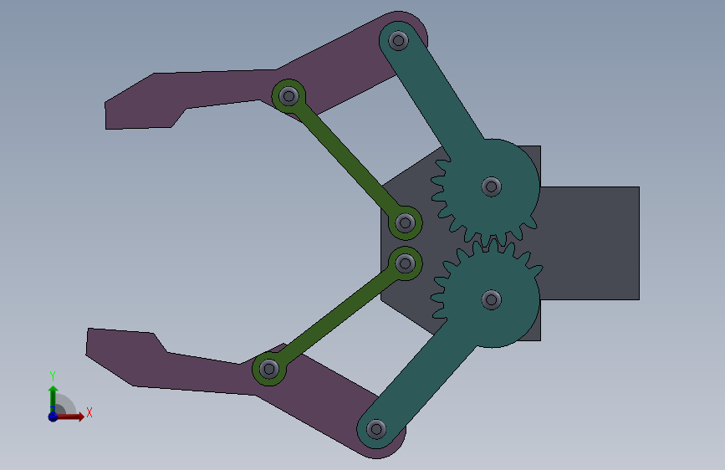Click the green Y axis arrow of triad
Viewport: 725px width, 470px height.
tap(54, 398)
